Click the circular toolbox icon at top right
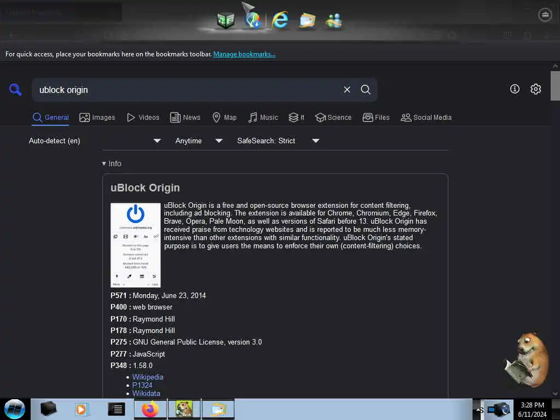The height and width of the screenshot is (420, 560). pos(545,15)
